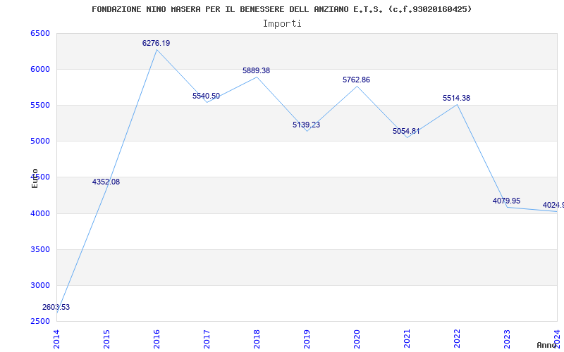Select the 2017 year axis label
The width and height of the screenshot is (564, 352).
pos(207,339)
